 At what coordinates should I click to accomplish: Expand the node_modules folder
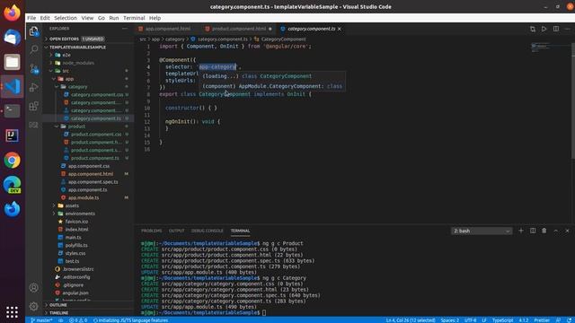78,63
